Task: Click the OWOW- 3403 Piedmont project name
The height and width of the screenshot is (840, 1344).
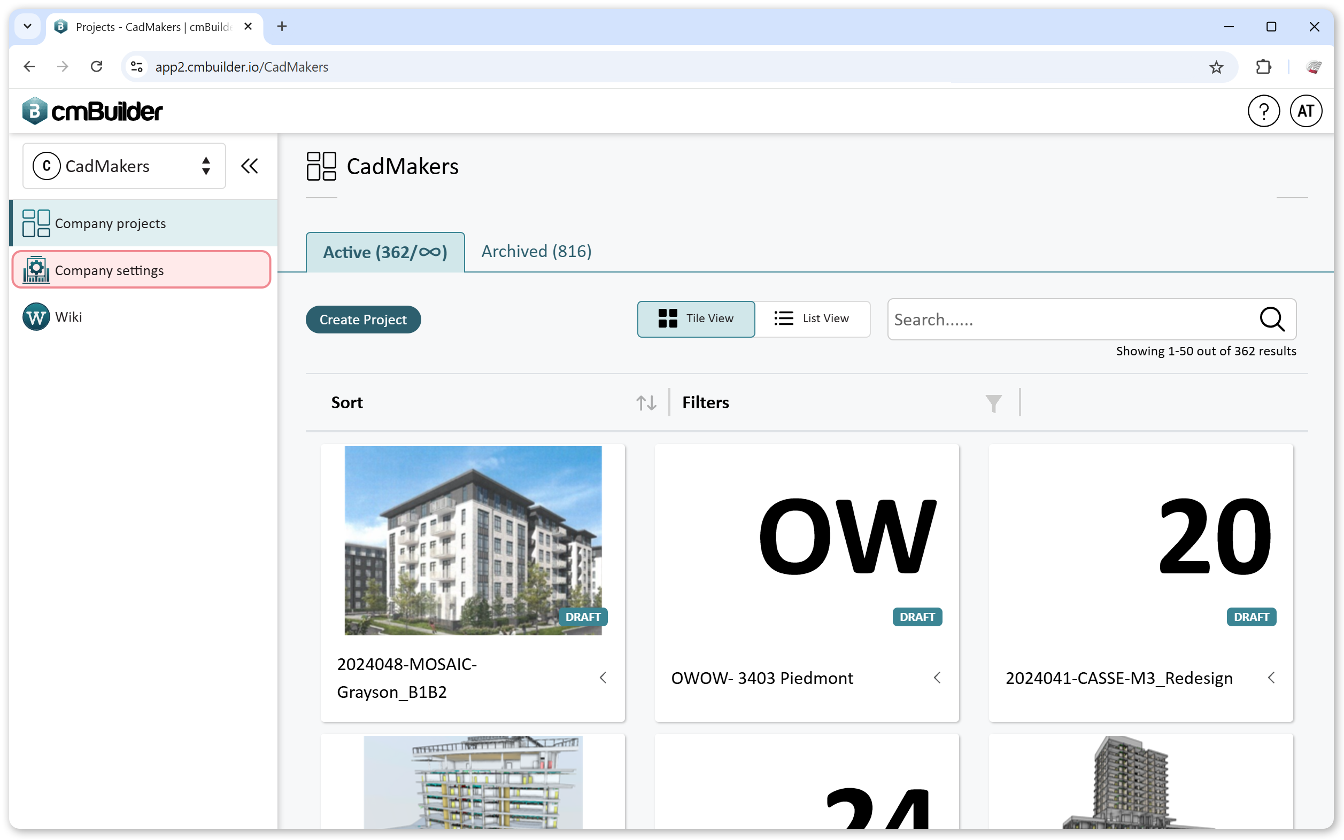Action: tap(761, 677)
